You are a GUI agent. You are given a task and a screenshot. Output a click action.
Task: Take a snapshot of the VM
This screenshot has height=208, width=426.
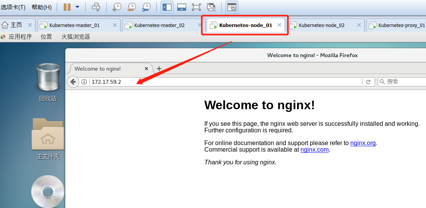click(x=117, y=7)
